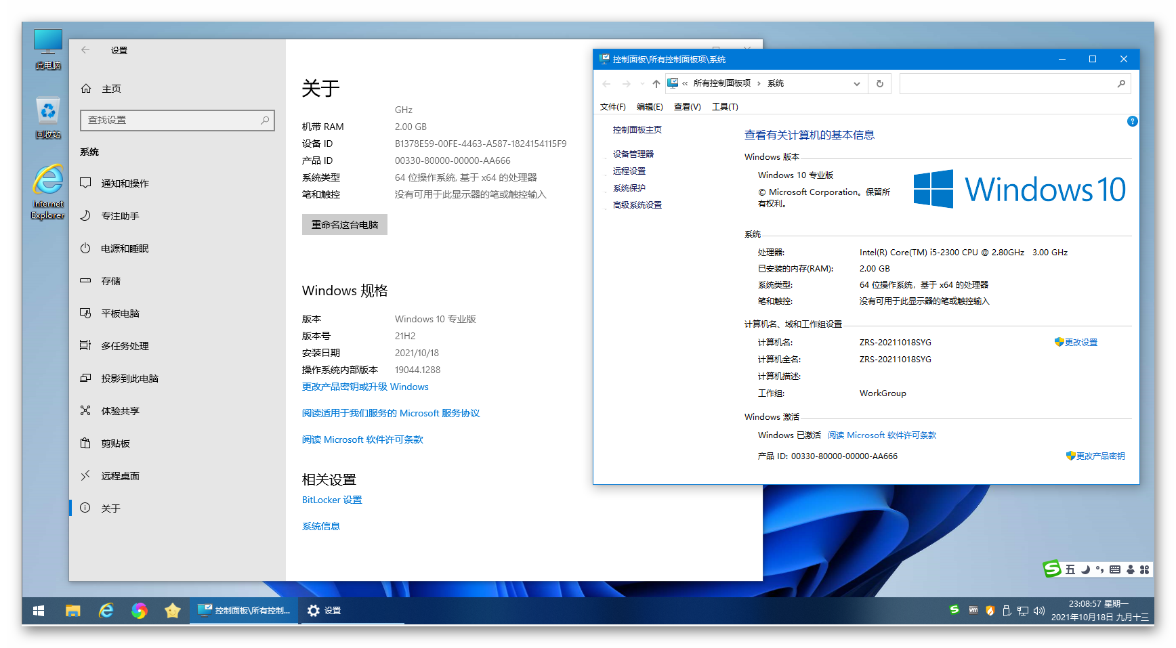Click Control Panel search magnifier icon

1121,84
